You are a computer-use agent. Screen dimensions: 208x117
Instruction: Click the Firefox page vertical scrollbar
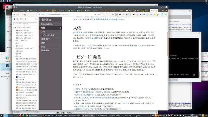[168, 44]
